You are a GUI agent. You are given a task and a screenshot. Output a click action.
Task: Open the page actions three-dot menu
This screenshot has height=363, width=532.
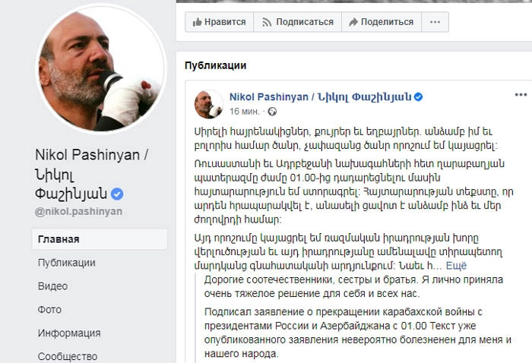pos(435,22)
